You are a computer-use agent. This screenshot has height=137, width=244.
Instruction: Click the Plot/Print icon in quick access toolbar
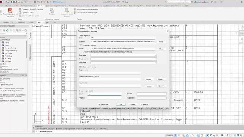click(x=35, y=2)
